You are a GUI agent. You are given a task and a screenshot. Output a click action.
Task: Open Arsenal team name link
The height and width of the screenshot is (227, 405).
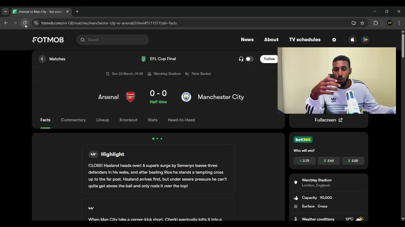pos(108,97)
